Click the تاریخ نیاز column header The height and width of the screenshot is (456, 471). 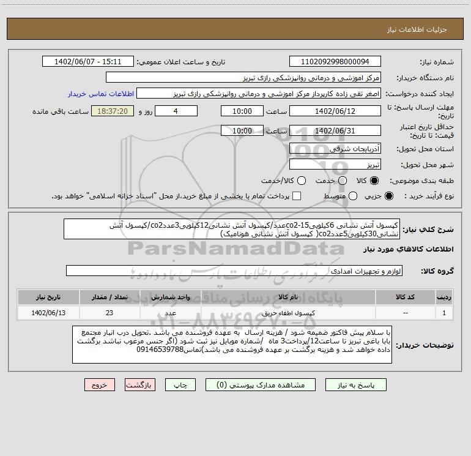tap(48, 297)
